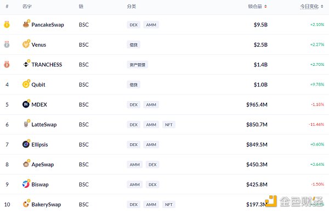Click the Ellipsis purple swirl logo
Image resolution: width=329 pixels, height=213 pixels.
[x=26, y=144]
